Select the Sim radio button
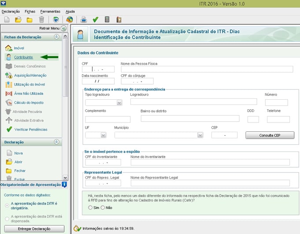 pos(90,208)
